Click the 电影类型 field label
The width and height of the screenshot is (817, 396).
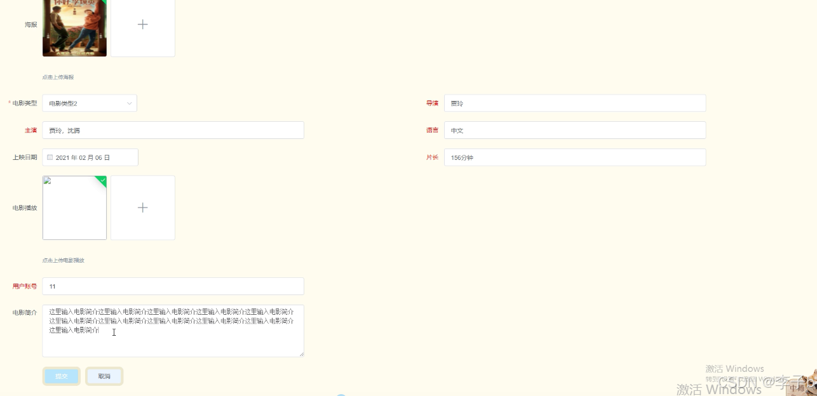(x=25, y=103)
